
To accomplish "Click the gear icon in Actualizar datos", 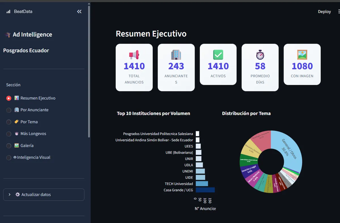I will pos(18,194).
